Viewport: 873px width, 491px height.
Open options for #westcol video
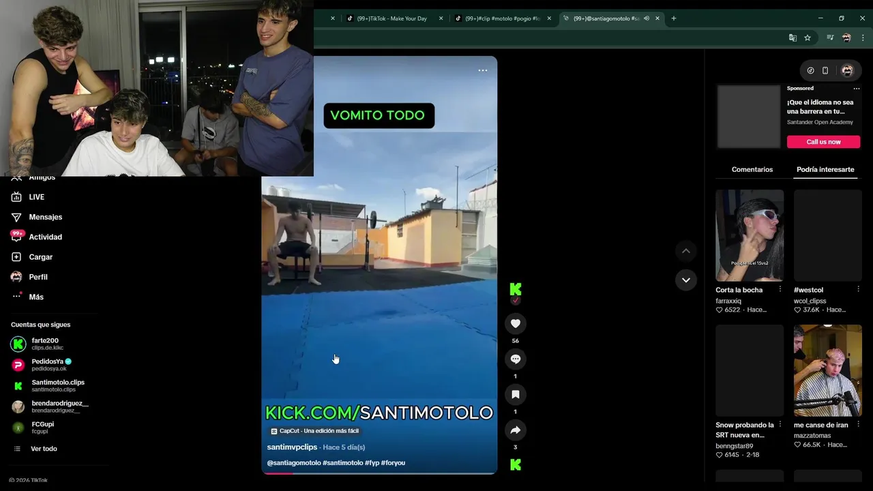point(859,290)
